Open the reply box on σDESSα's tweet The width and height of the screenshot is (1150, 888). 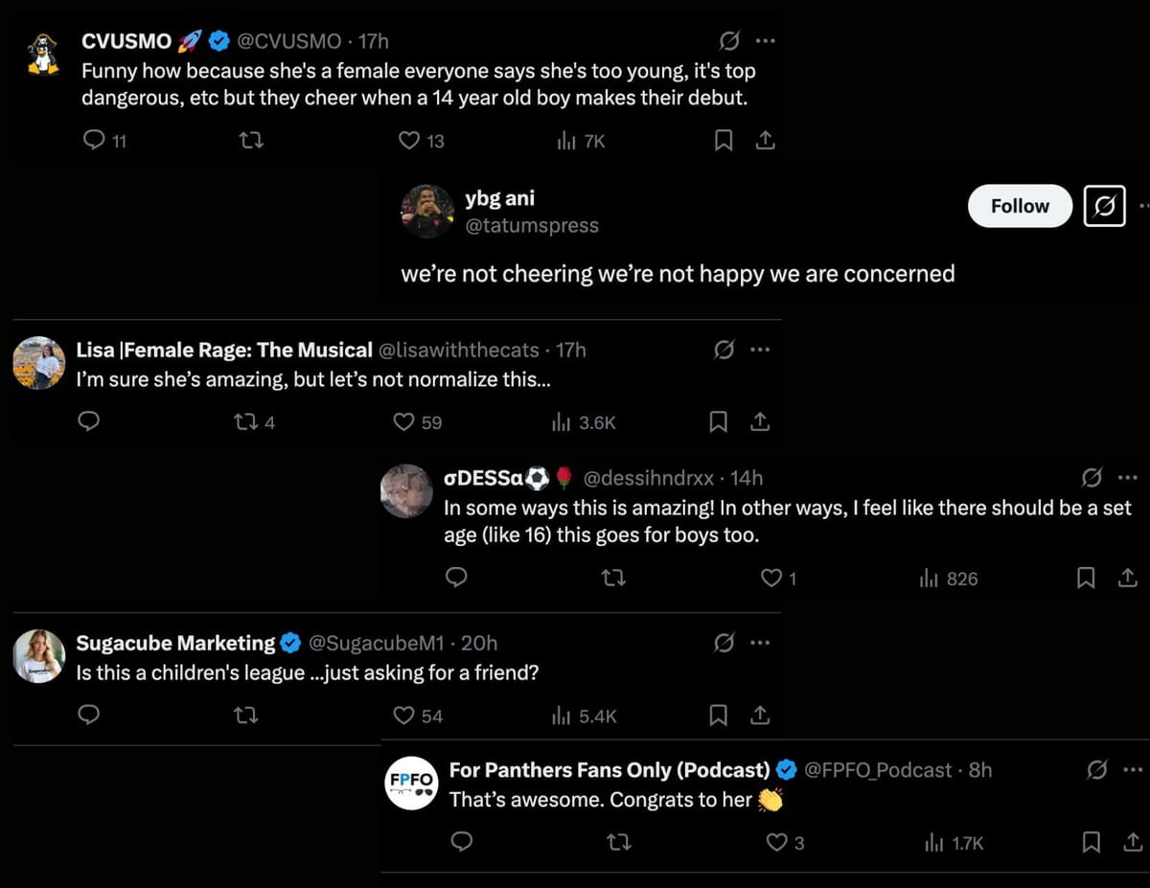[456, 579]
